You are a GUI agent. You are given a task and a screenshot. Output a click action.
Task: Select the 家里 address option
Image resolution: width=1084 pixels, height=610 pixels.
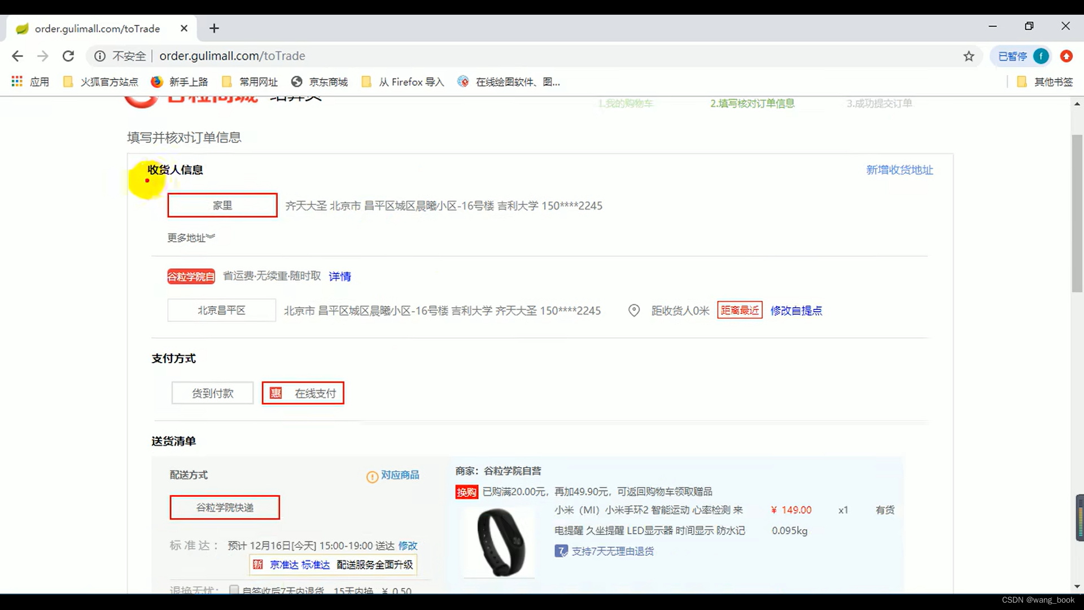tap(222, 206)
